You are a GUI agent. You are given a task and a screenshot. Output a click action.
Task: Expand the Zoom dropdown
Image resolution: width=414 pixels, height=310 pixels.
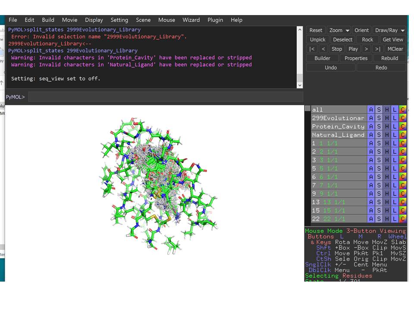pyautogui.click(x=339, y=31)
